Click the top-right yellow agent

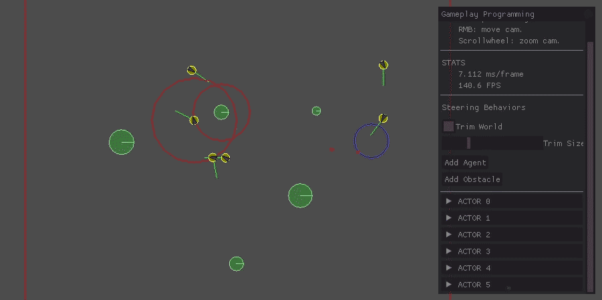tap(384, 65)
